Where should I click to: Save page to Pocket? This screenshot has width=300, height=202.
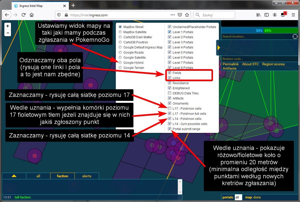[x=180, y=15]
